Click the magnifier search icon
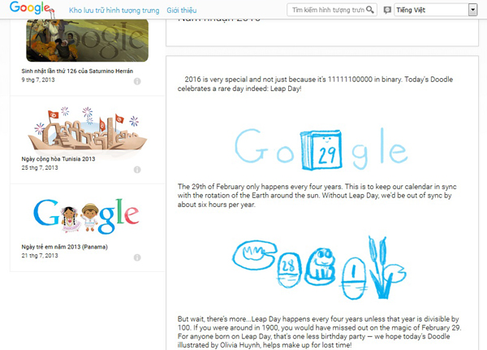The height and width of the screenshot is (350, 487). point(370,10)
